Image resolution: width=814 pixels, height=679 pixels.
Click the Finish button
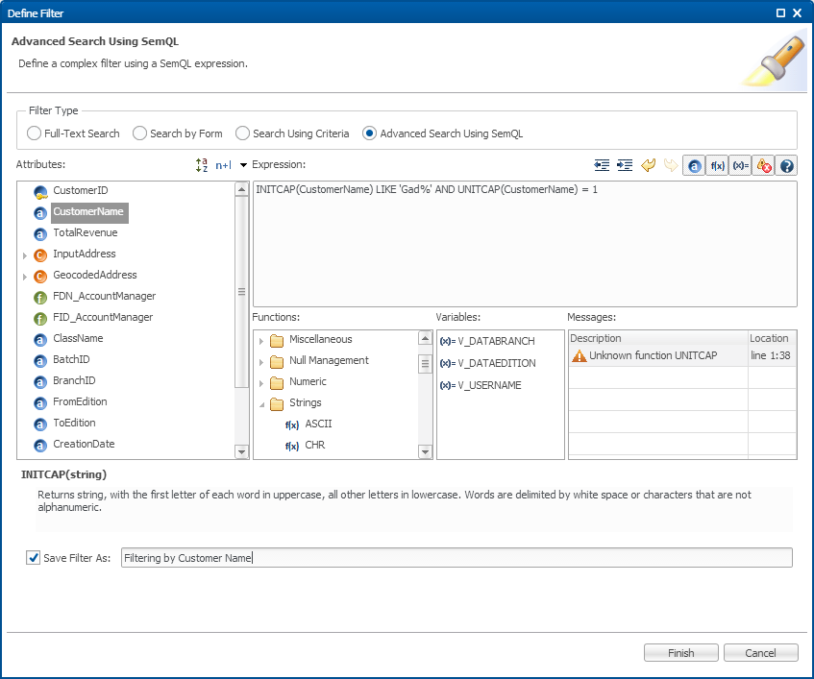point(680,653)
